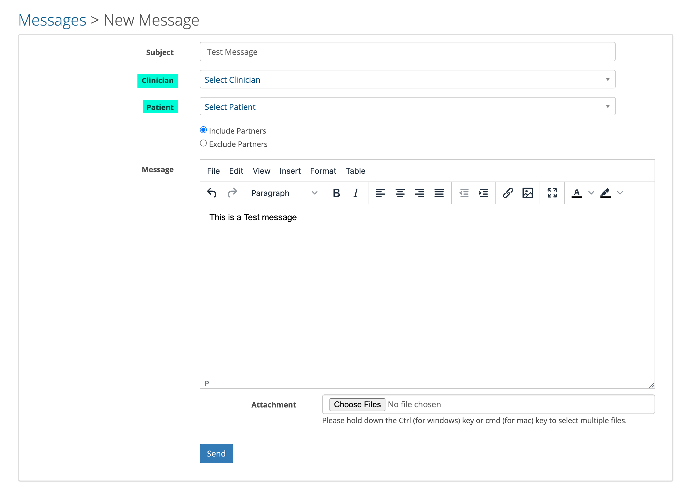Image resolution: width=682 pixels, height=492 pixels.
Task: Click the editor resize handle corner
Action: pos(651,385)
